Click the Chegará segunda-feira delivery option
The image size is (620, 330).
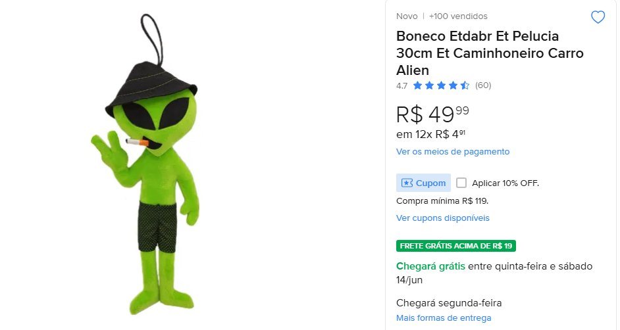coord(449,303)
